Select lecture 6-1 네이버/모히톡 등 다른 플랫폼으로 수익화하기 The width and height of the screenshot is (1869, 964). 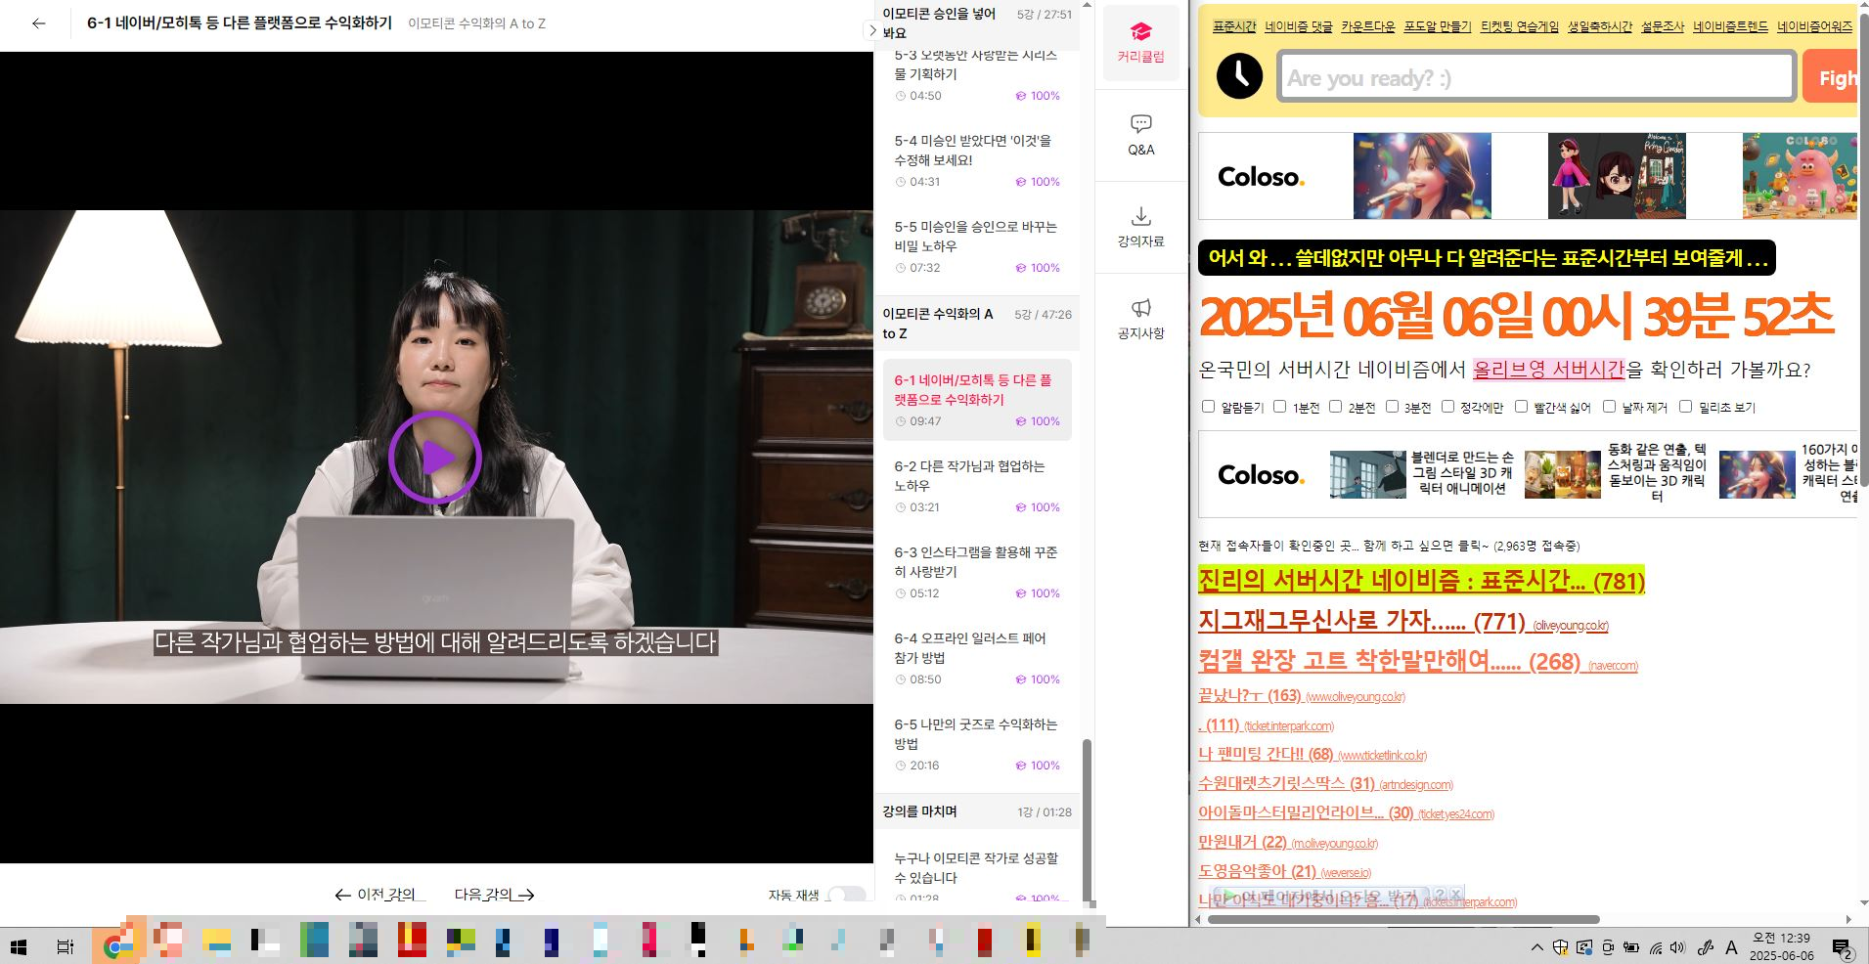point(976,400)
